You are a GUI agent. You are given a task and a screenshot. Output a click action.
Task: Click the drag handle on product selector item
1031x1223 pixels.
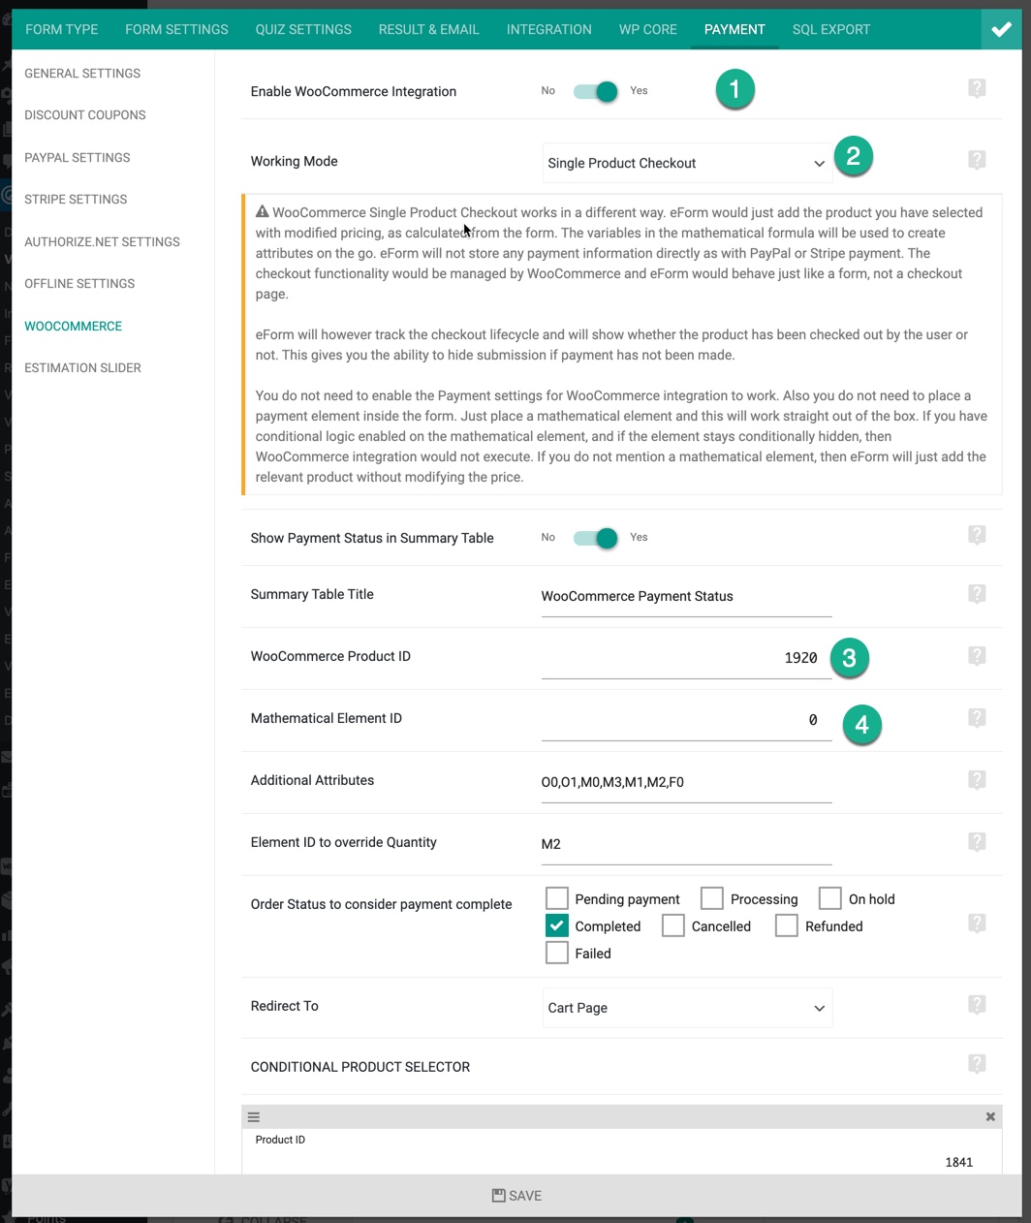click(254, 1116)
